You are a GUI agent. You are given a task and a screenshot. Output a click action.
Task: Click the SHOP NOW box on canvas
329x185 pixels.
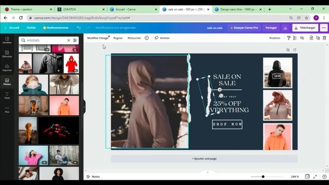(227, 124)
